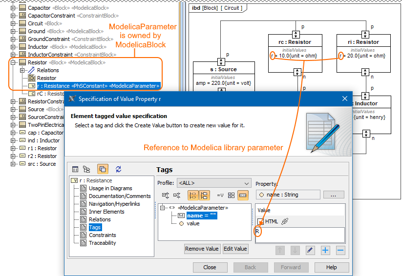Click the second highlighted tag hierarchy icon
The width and height of the screenshot is (402, 276).
coord(204,196)
